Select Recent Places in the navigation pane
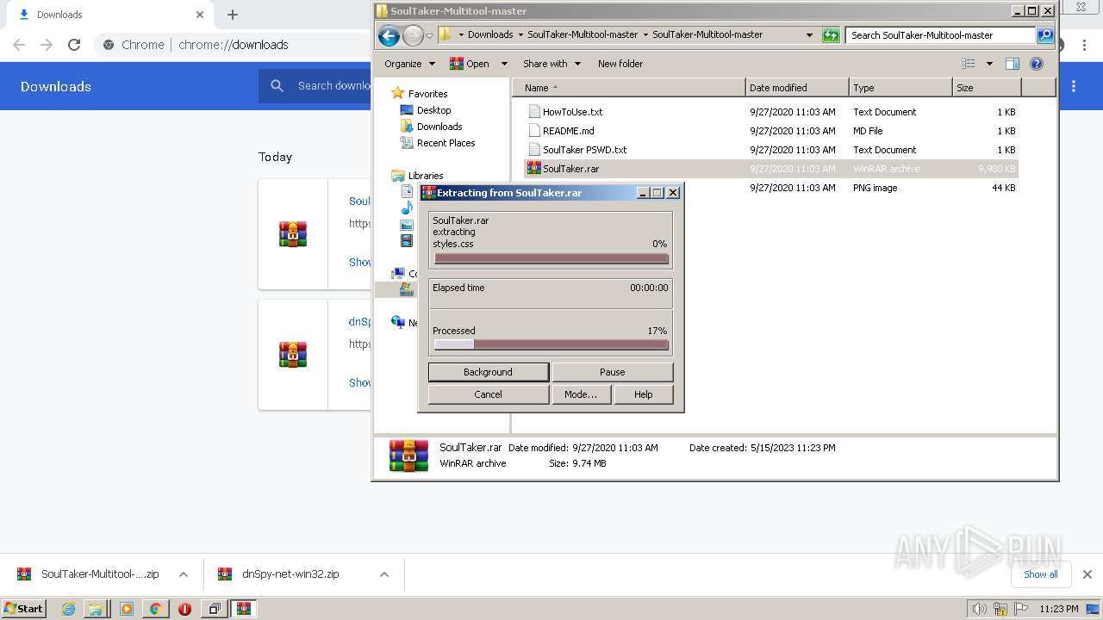Screen dimensions: 1103x620 click(x=446, y=143)
